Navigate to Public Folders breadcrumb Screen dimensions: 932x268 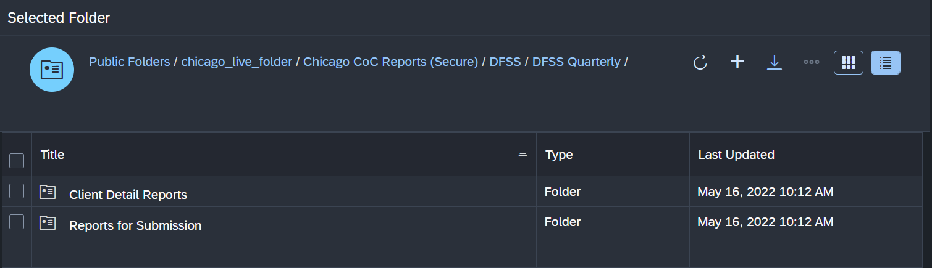(129, 62)
